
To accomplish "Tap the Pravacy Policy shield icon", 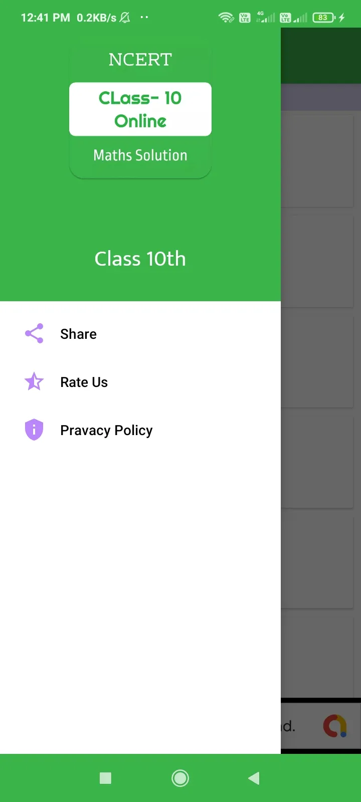I will click(34, 430).
